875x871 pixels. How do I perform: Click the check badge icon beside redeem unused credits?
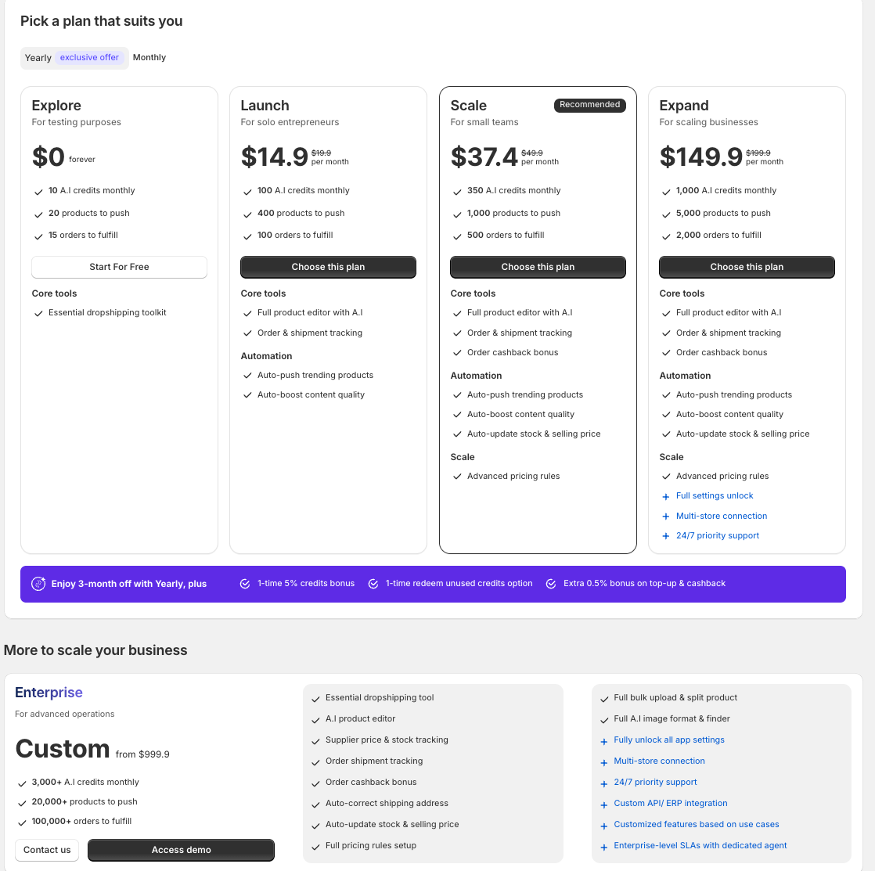tap(373, 584)
